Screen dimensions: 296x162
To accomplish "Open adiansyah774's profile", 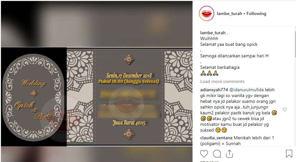I will (x=214, y=90).
